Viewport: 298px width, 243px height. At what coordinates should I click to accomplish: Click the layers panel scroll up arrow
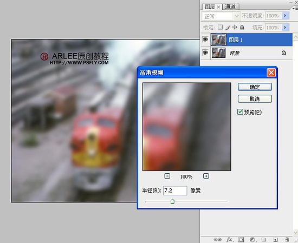pos(295,37)
